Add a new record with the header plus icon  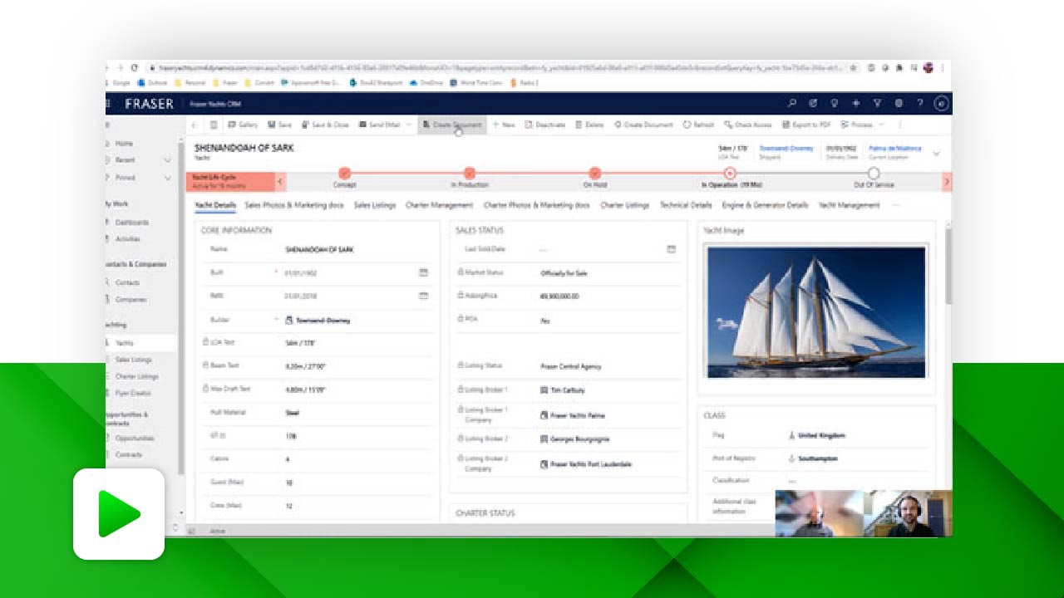tap(856, 103)
